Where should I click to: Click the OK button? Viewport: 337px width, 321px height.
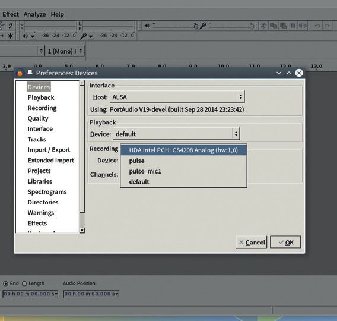click(x=285, y=242)
